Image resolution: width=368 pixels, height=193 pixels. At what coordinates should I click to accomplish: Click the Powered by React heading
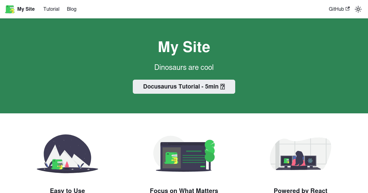pos(301,191)
